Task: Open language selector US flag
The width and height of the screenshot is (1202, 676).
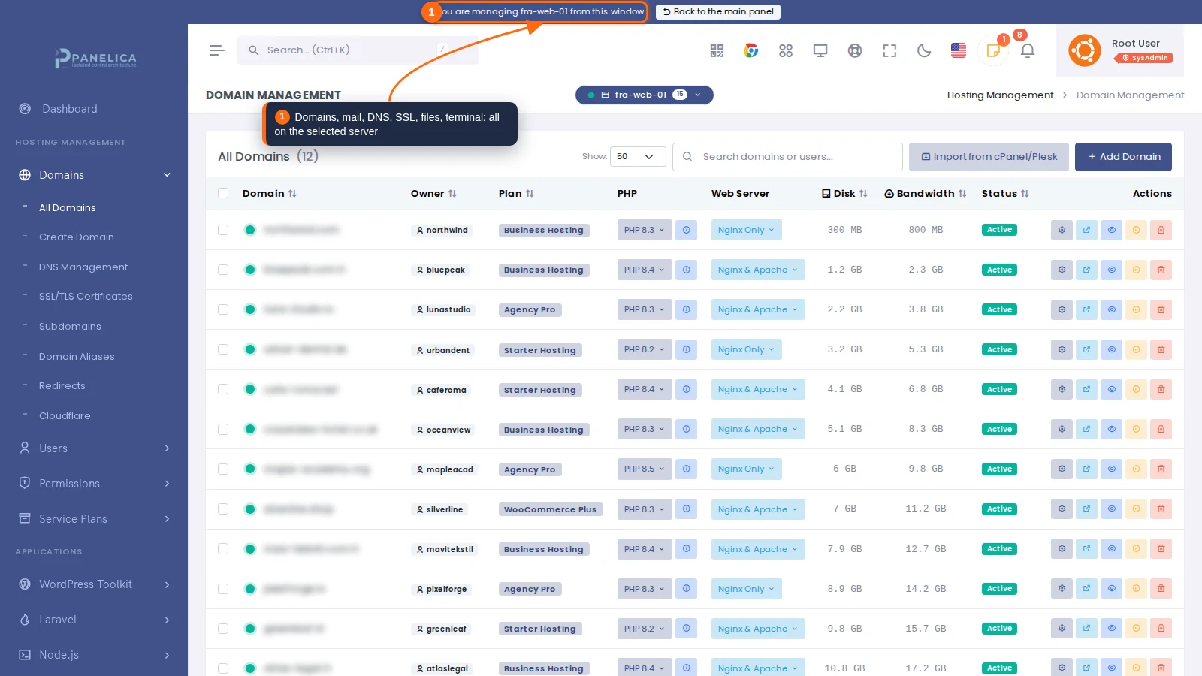Action: (959, 50)
